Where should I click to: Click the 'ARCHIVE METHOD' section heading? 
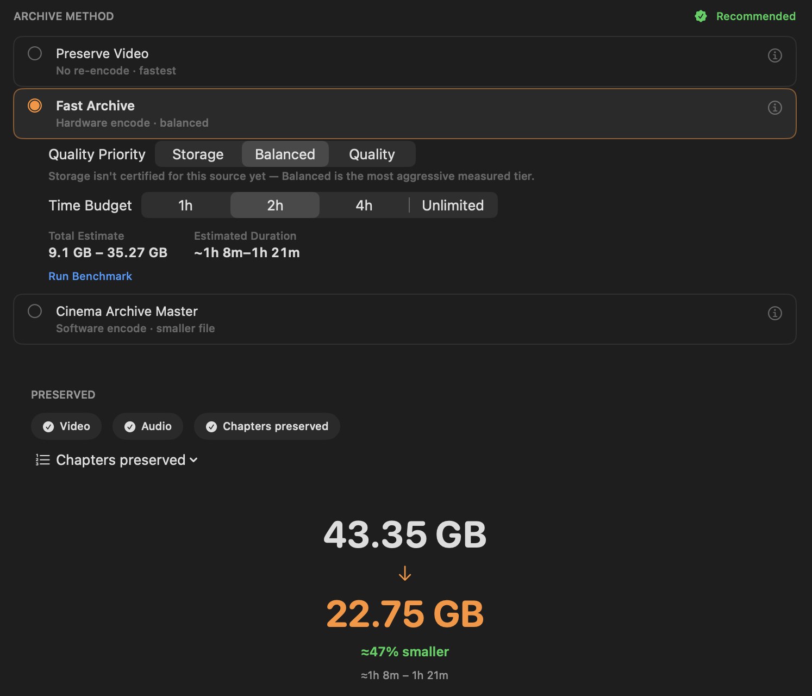tap(64, 16)
